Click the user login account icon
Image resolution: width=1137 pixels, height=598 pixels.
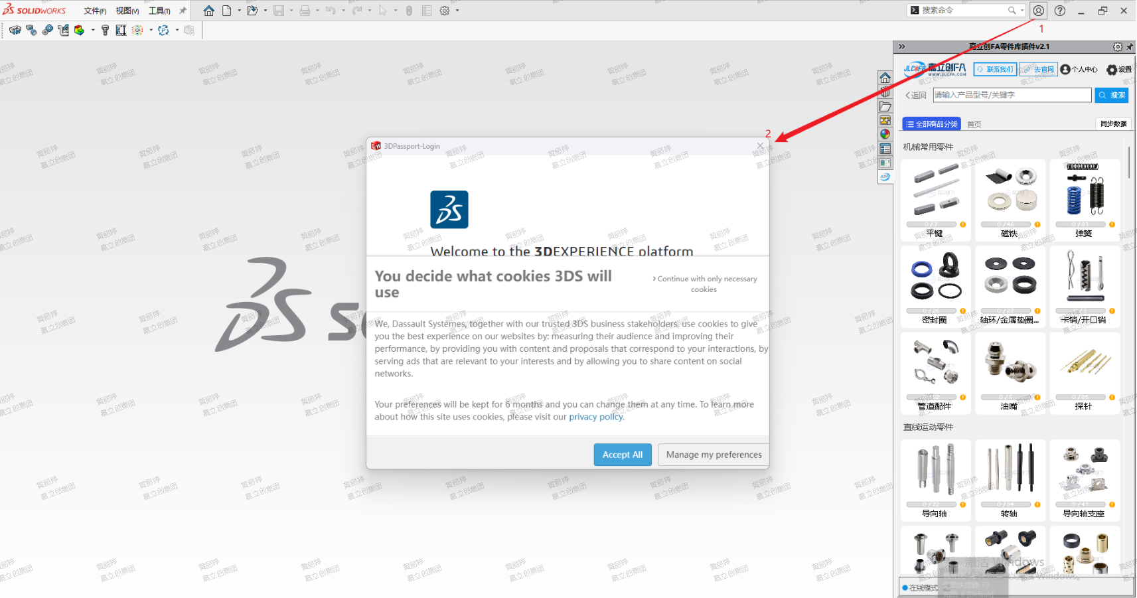click(x=1039, y=11)
